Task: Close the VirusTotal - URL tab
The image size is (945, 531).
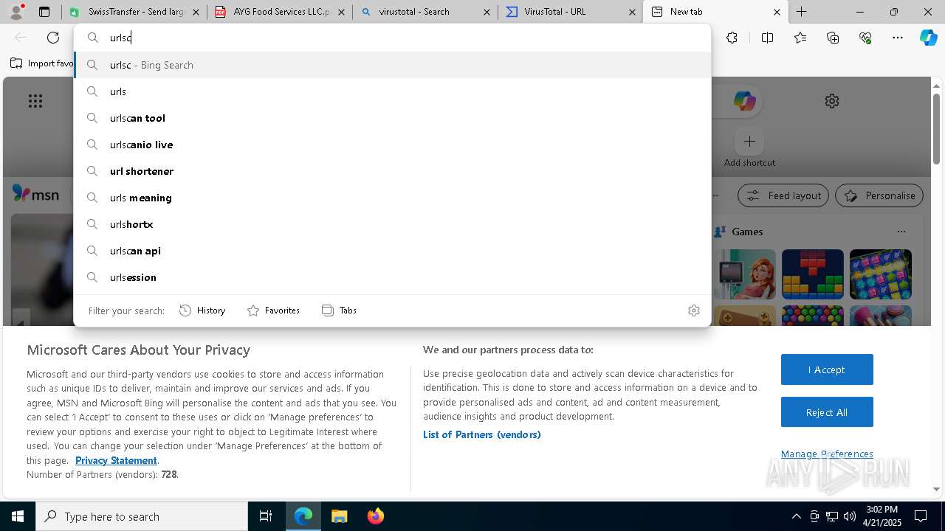Action: [633, 12]
